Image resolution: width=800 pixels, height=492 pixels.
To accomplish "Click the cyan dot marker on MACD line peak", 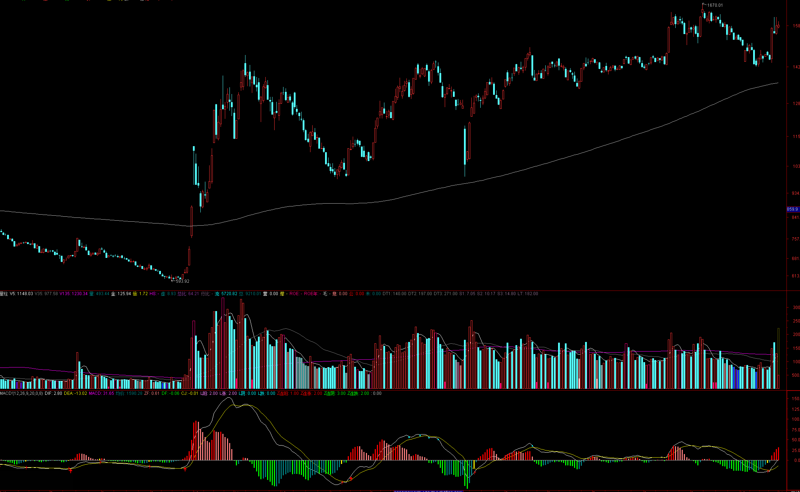I will pyautogui.click(x=420, y=435).
